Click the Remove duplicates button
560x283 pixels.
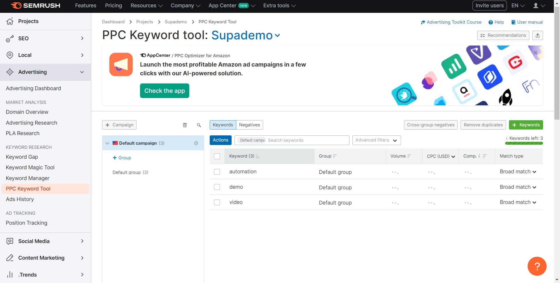click(483, 125)
